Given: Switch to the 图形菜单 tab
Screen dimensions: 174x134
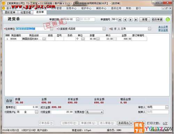Looking at the screenshot, I should 10,12.
